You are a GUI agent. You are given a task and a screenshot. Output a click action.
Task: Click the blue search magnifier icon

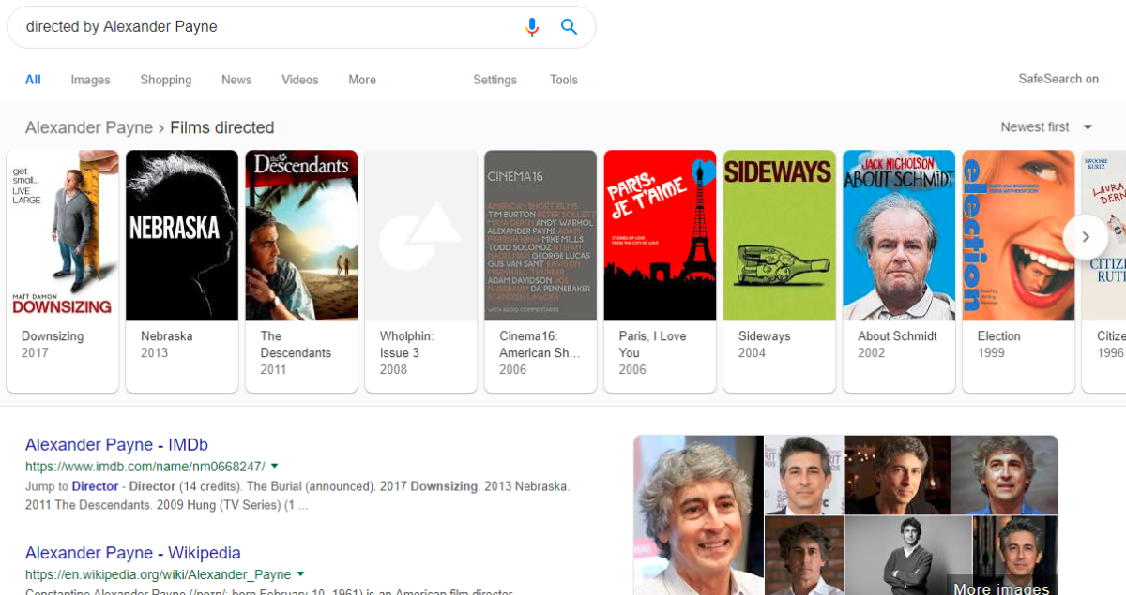click(569, 27)
